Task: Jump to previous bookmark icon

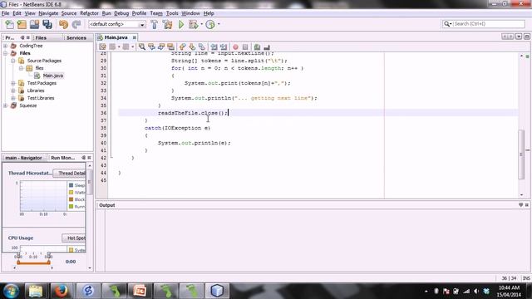Action: pos(183,47)
